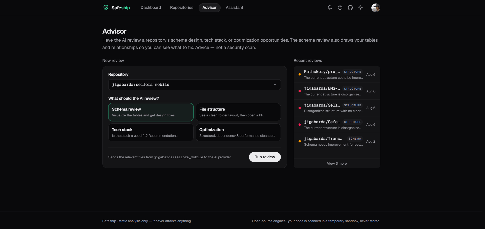Go to the Repositories tab
This screenshot has width=485, height=229.
click(182, 8)
